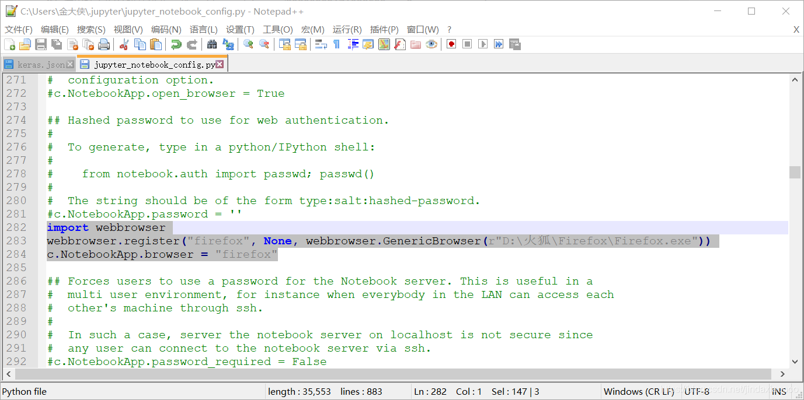Click the INS indicator in the status bar

pyautogui.click(x=779, y=391)
